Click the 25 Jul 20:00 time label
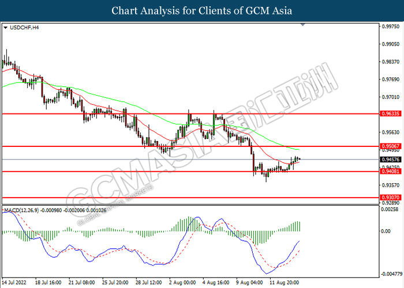The image size is (404, 288). click(115, 282)
